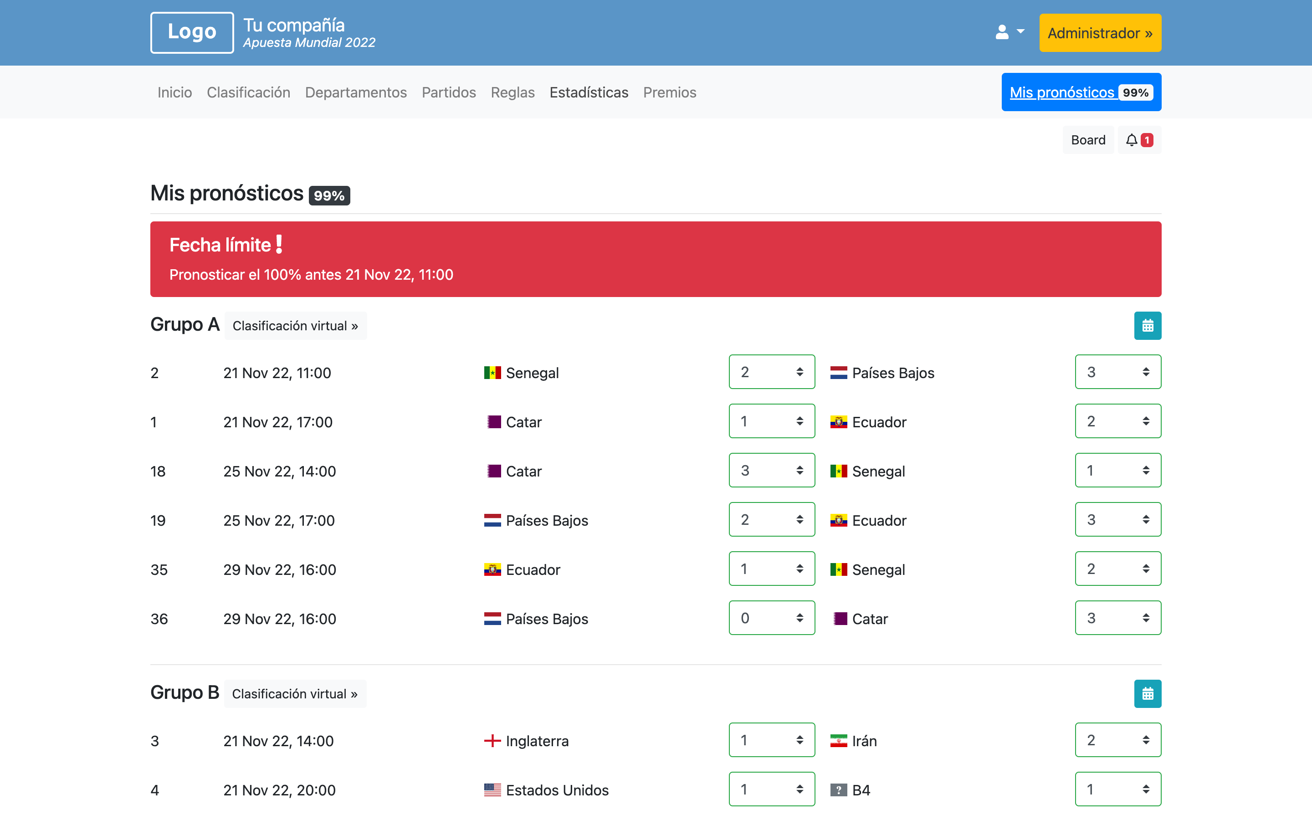This screenshot has width=1312, height=820.
Task: Open Ecuador score dropdown for match 1
Action: click(x=1118, y=421)
